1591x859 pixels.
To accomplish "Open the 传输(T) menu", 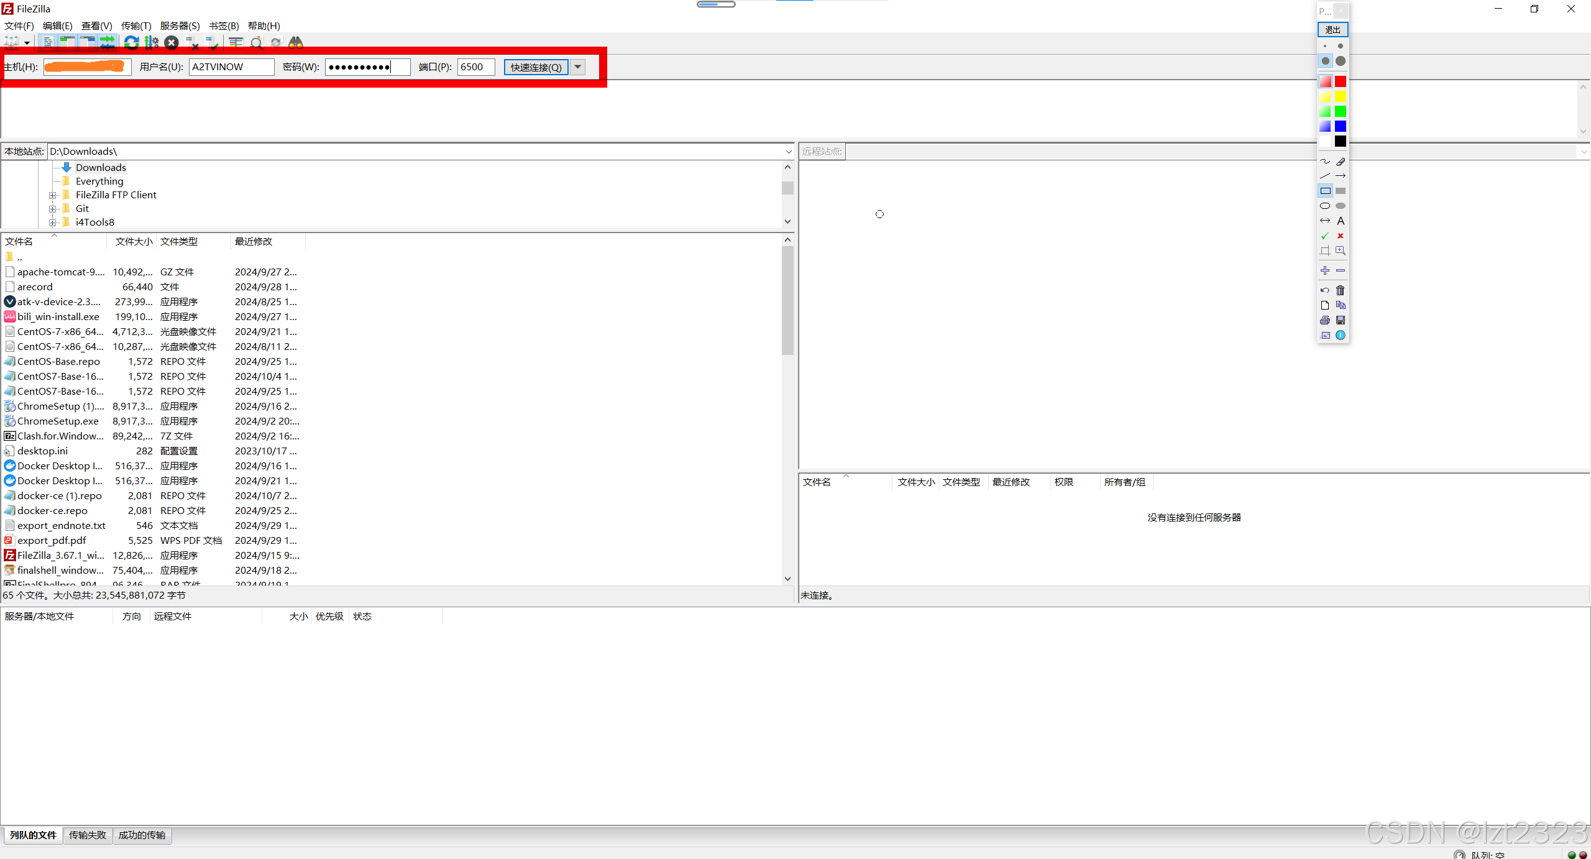I will [x=136, y=25].
